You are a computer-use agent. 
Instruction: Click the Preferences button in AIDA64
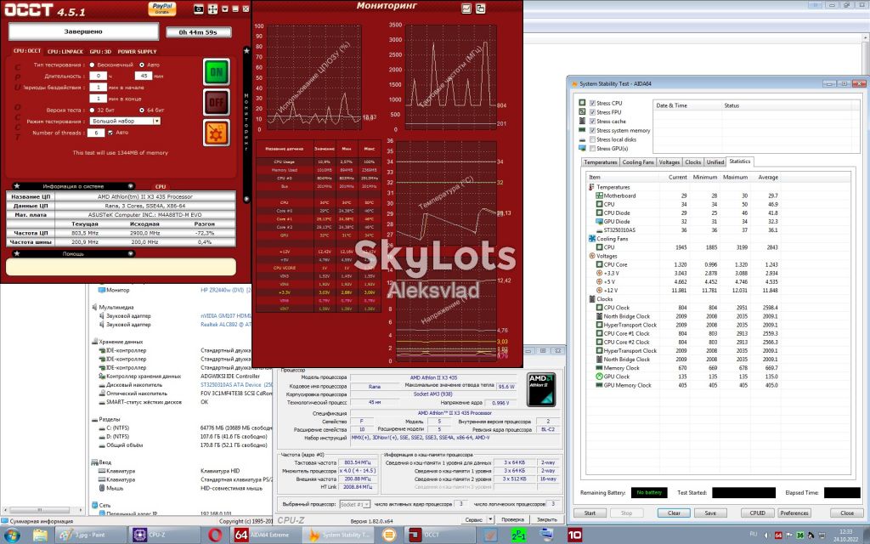(x=794, y=513)
